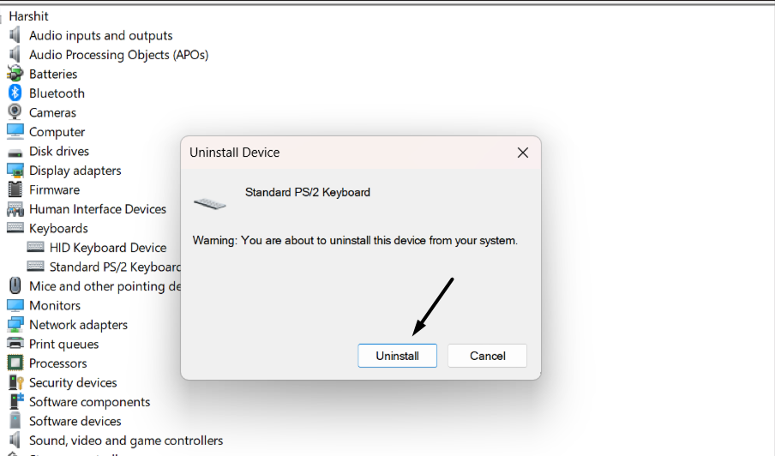775x456 pixels.
Task: Confirm with the Uninstall button
Action: [397, 356]
